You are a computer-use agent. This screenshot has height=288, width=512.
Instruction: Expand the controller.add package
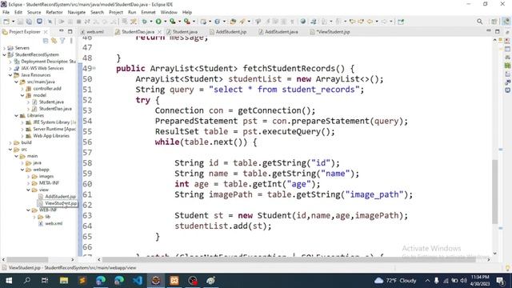click(x=22, y=89)
